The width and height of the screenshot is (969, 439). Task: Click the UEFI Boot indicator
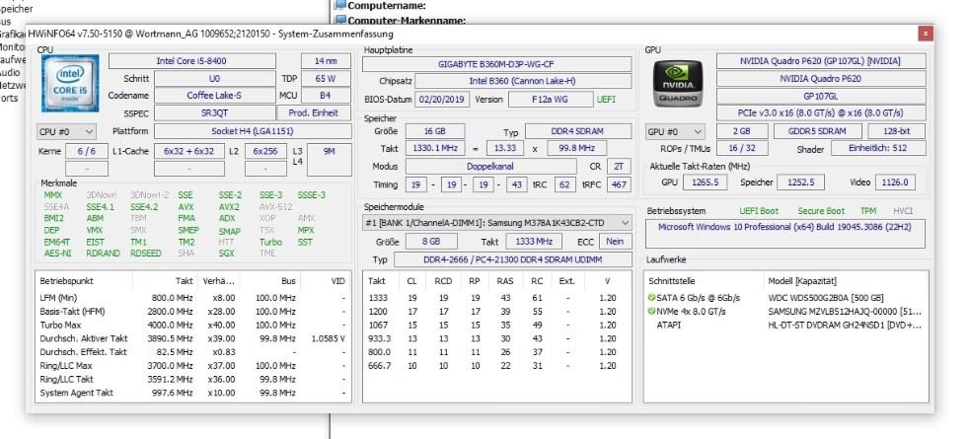point(759,211)
